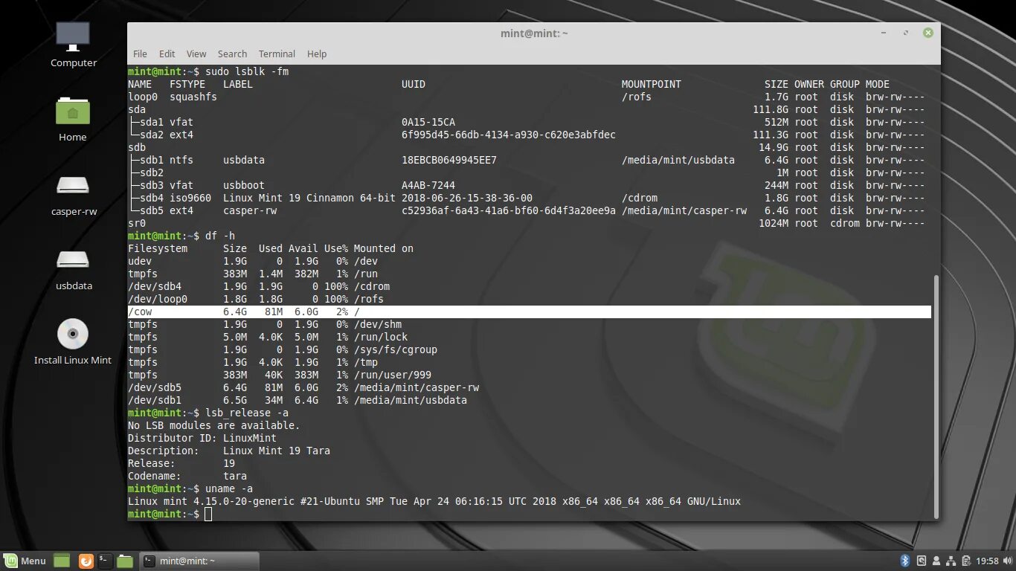Open the network tray icon
The width and height of the screenshot is (1016, 571).
(x=951, y=561)
